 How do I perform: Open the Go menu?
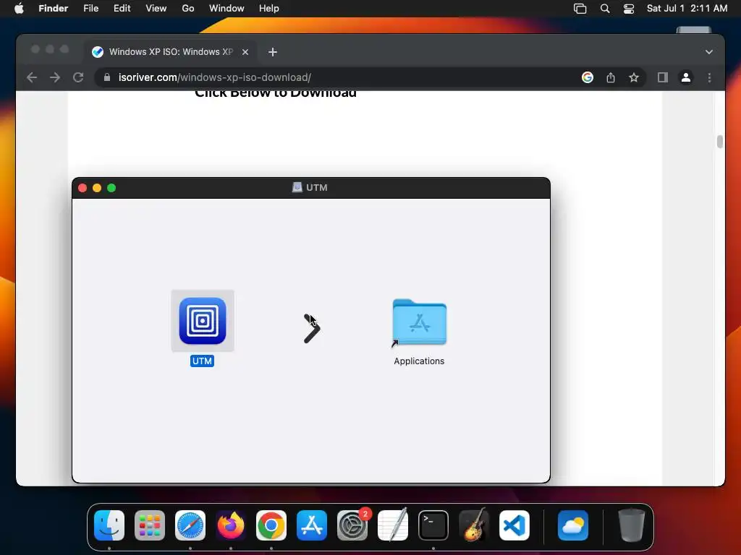pos(188,9)
